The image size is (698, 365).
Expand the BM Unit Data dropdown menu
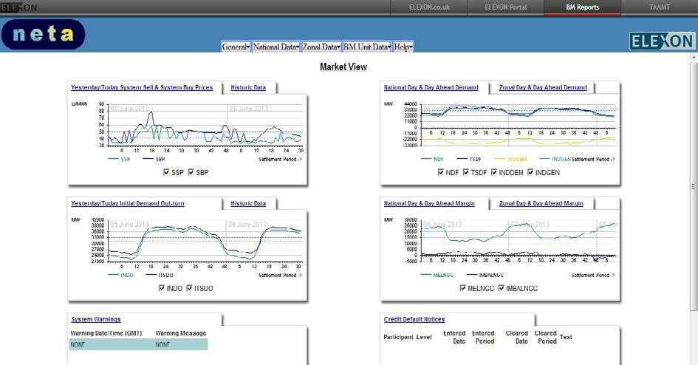[367, 47]
